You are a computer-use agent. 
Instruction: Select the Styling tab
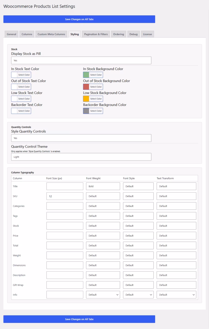75,34
